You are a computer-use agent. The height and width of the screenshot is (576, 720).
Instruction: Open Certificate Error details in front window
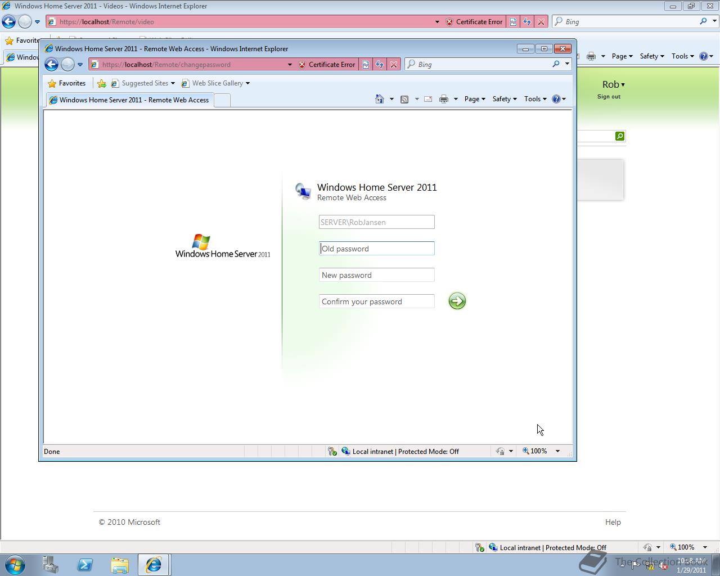click(x=327, y=65)
